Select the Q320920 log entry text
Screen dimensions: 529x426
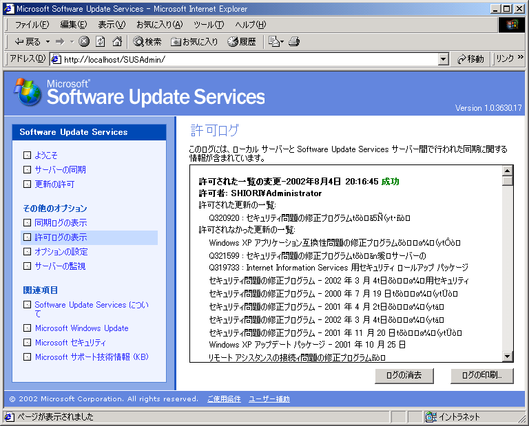click(x=309, y=218)
